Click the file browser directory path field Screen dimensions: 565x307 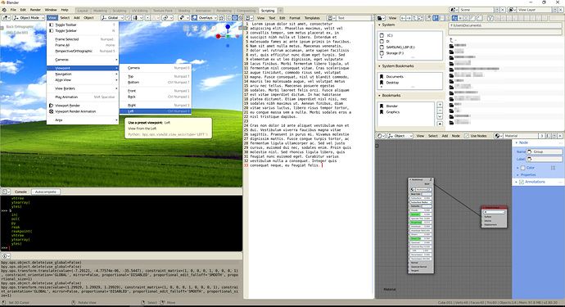pyautogui.click(x=505, y=25)
